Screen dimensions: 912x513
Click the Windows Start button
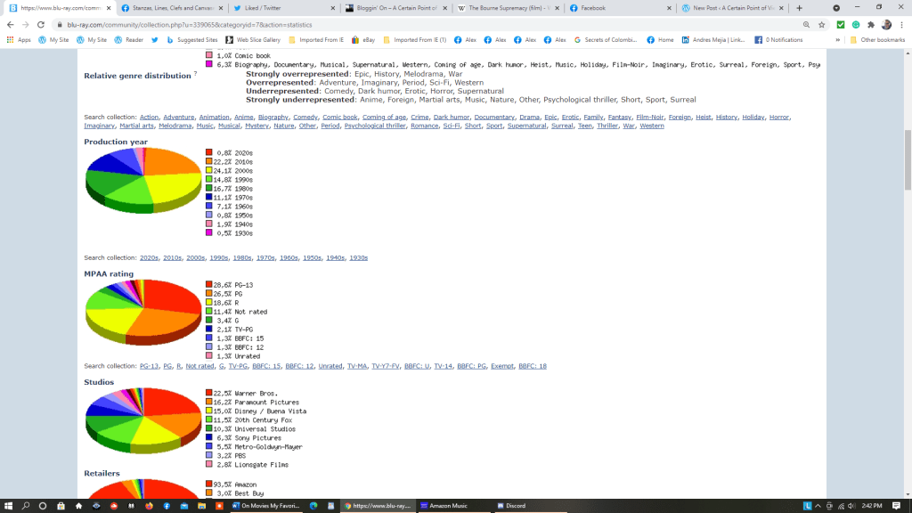click(x=8, y=505)
